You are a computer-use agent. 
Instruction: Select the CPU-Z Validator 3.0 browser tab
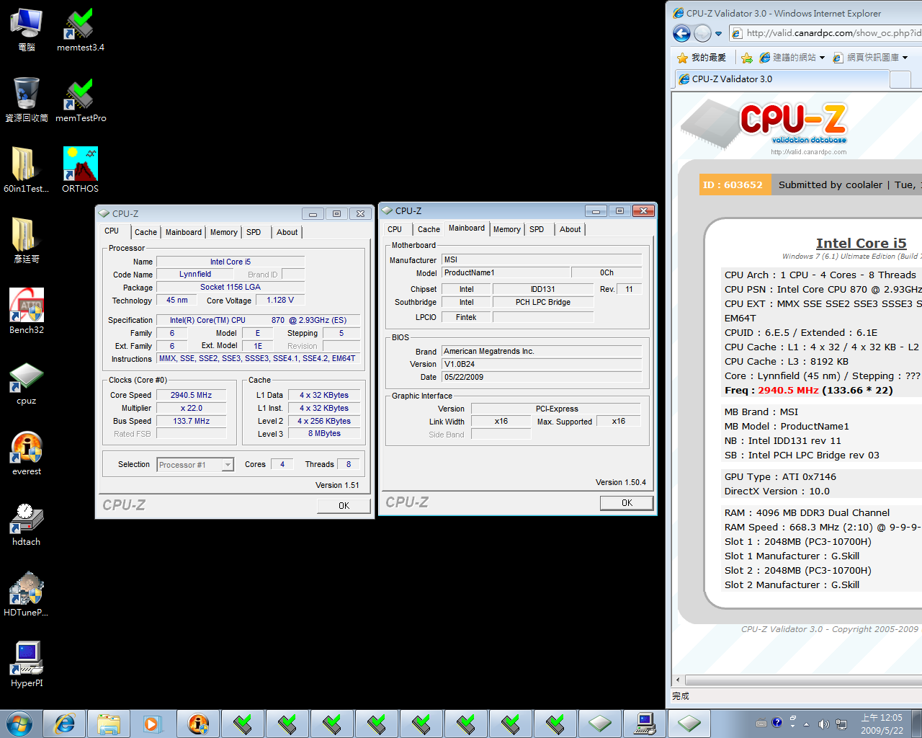pos(782,79)
